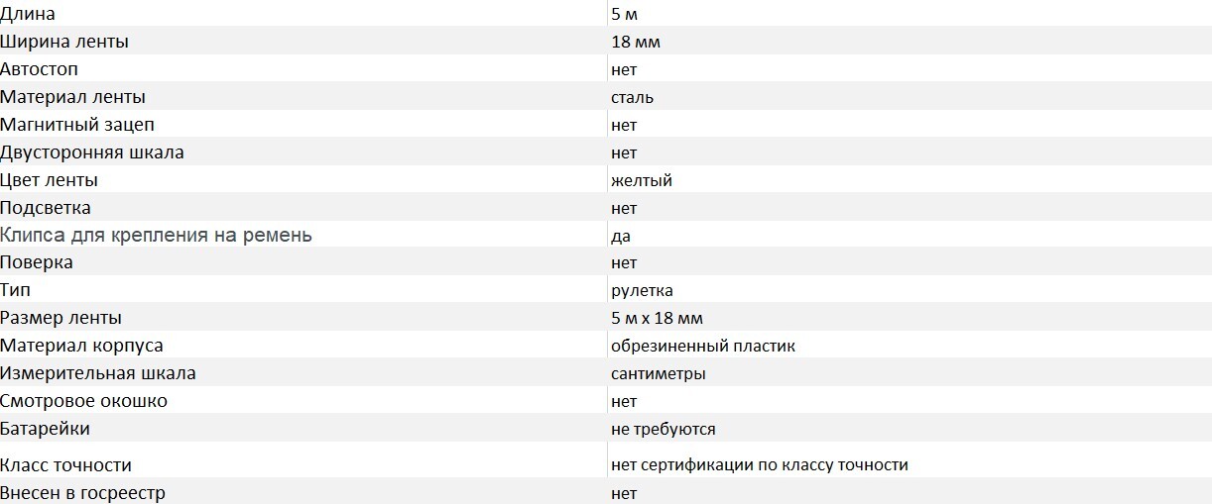The image size is (1212, 504).
Task: Select the 'обрезиненный пластик' value
Action: (x=703, y=346)
